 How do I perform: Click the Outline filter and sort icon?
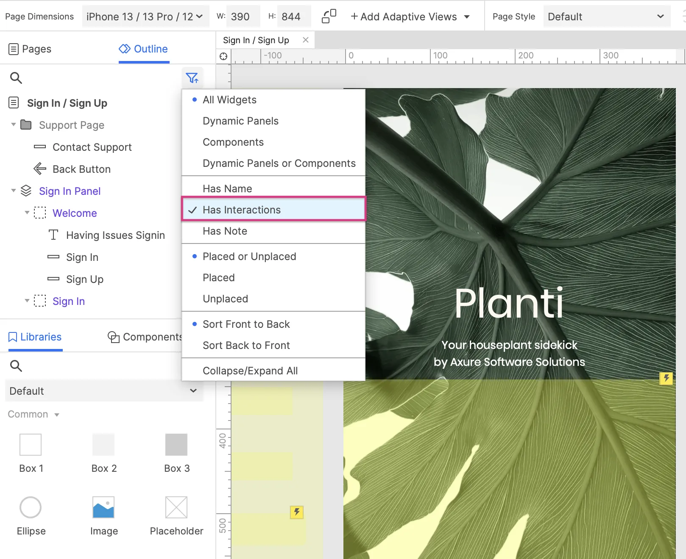point(192,78)
